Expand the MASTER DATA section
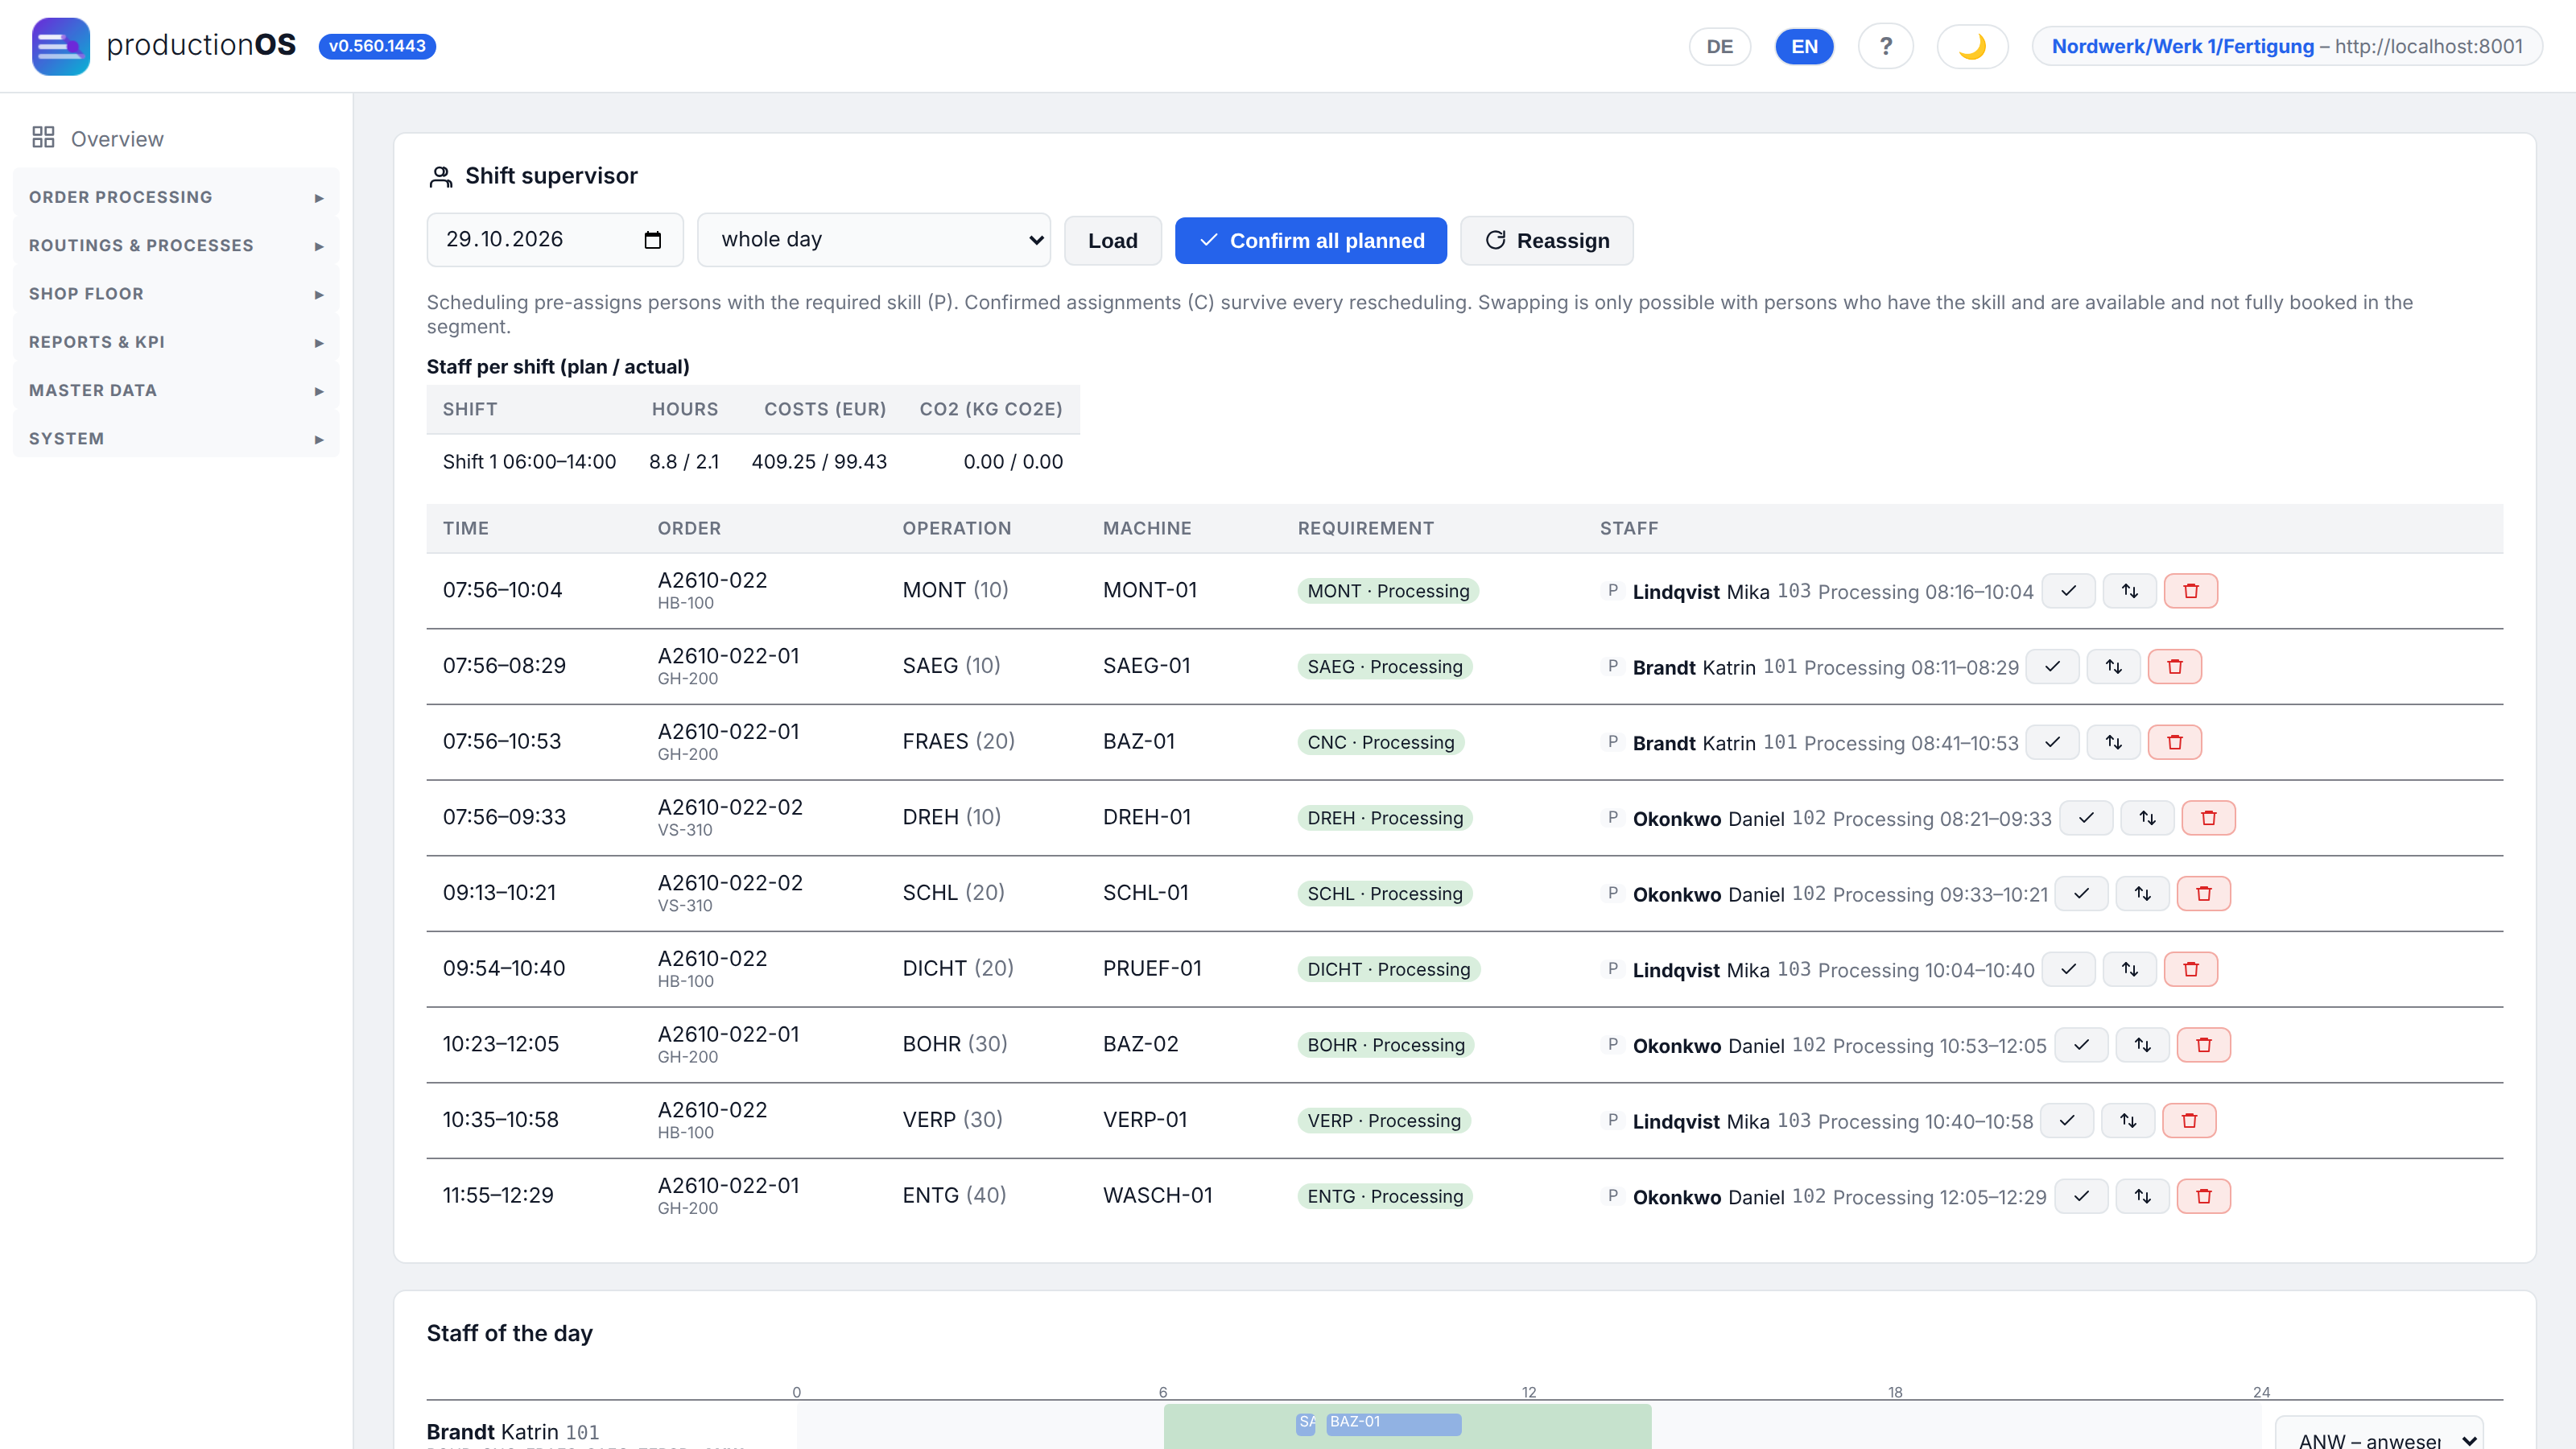This screenshot has width=2576, height=1449. (x=176, y=390)
